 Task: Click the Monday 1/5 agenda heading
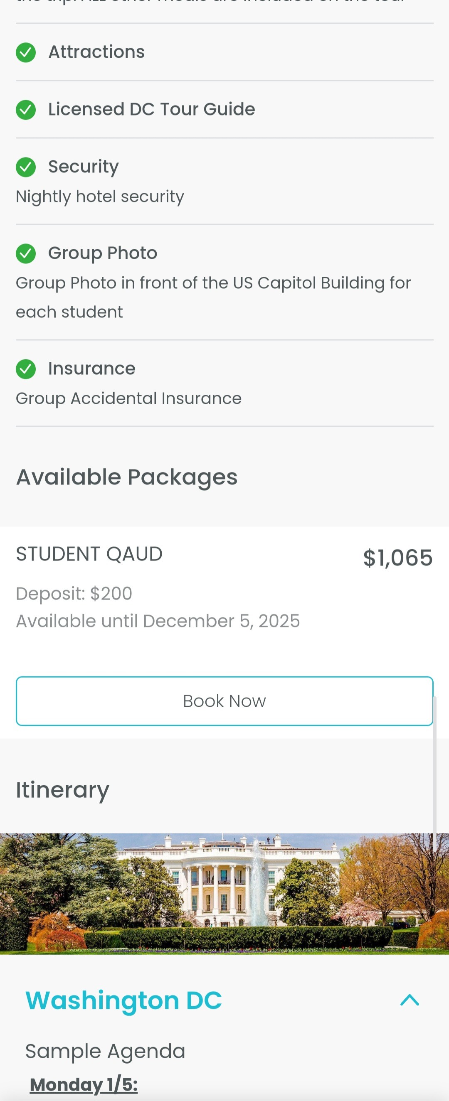[84, 1084]
